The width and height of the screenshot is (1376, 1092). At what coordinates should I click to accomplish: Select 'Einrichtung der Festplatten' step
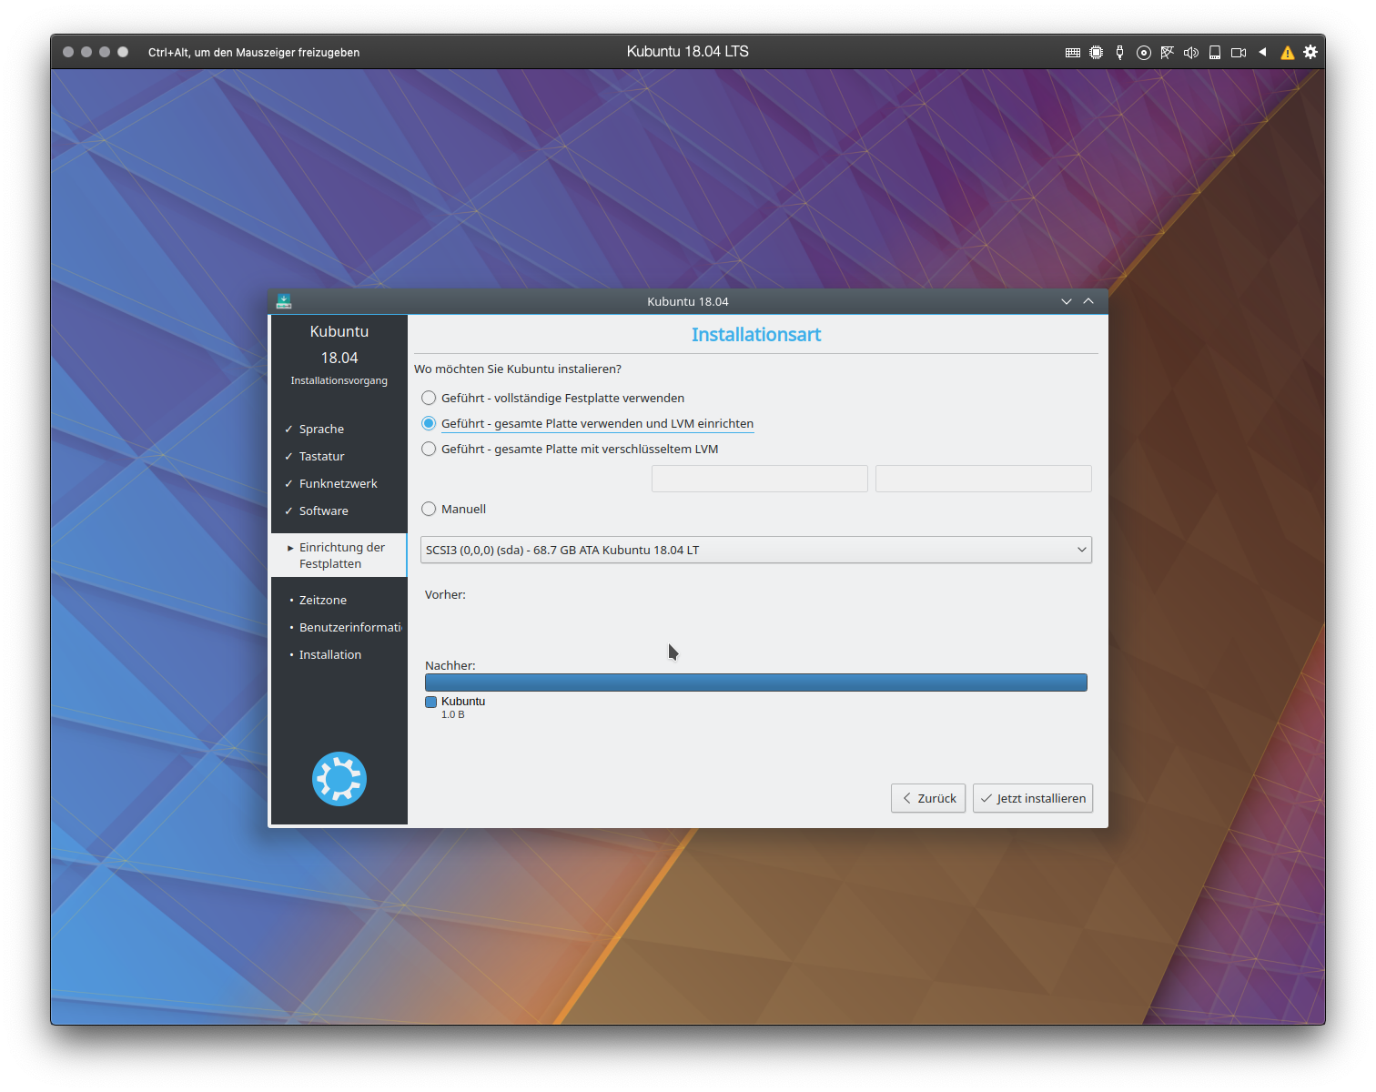pyautogui.click(x=339, y=555)
